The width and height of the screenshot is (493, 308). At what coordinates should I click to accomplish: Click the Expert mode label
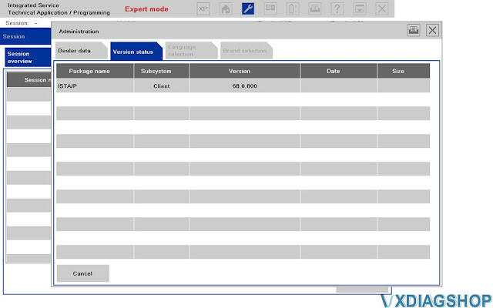click(x=146, y=9)
